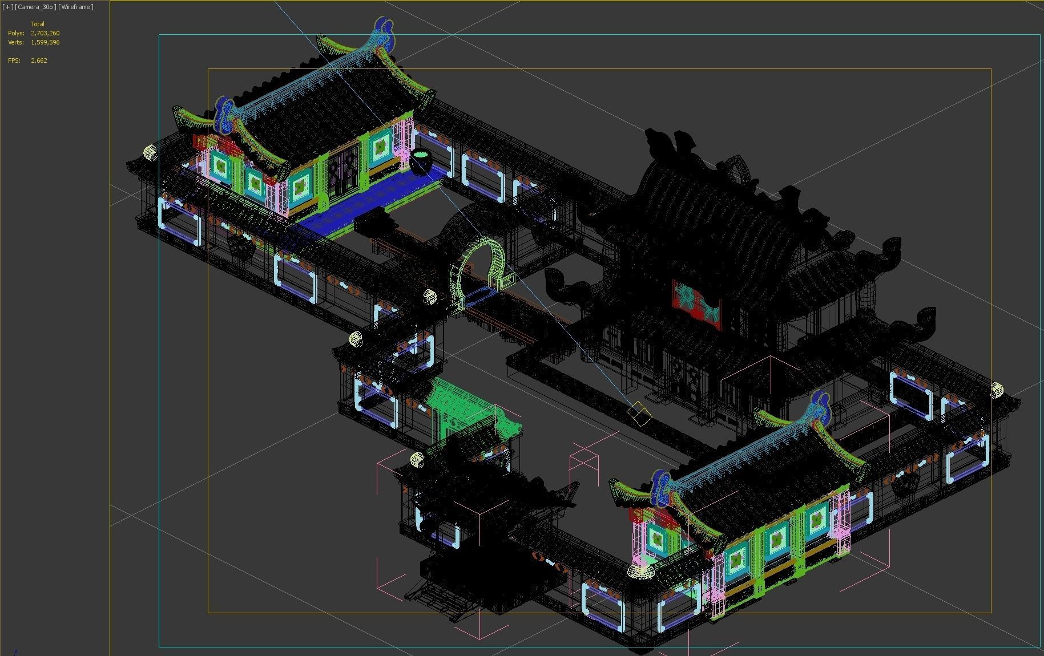Screen dimensions: 1044x656
Task: Open the Camera_30o point-of-view viewport menu
Action: [x=35, y=7]
